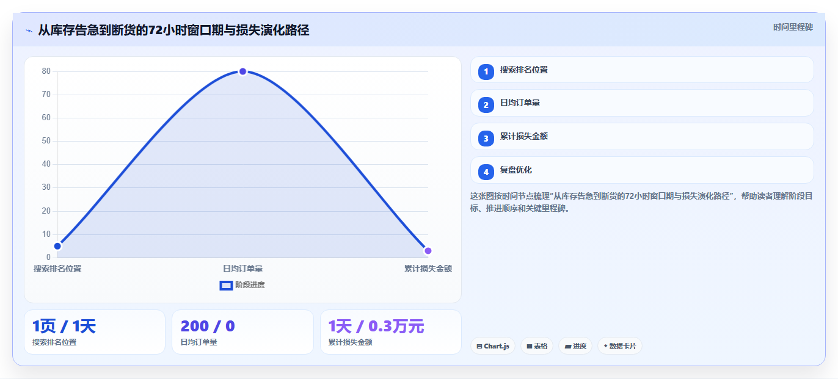The height and width of the screenshot is (379, 838).
Task: Select the 搜索排名位置 timeline step row
Action: (642, 70)
